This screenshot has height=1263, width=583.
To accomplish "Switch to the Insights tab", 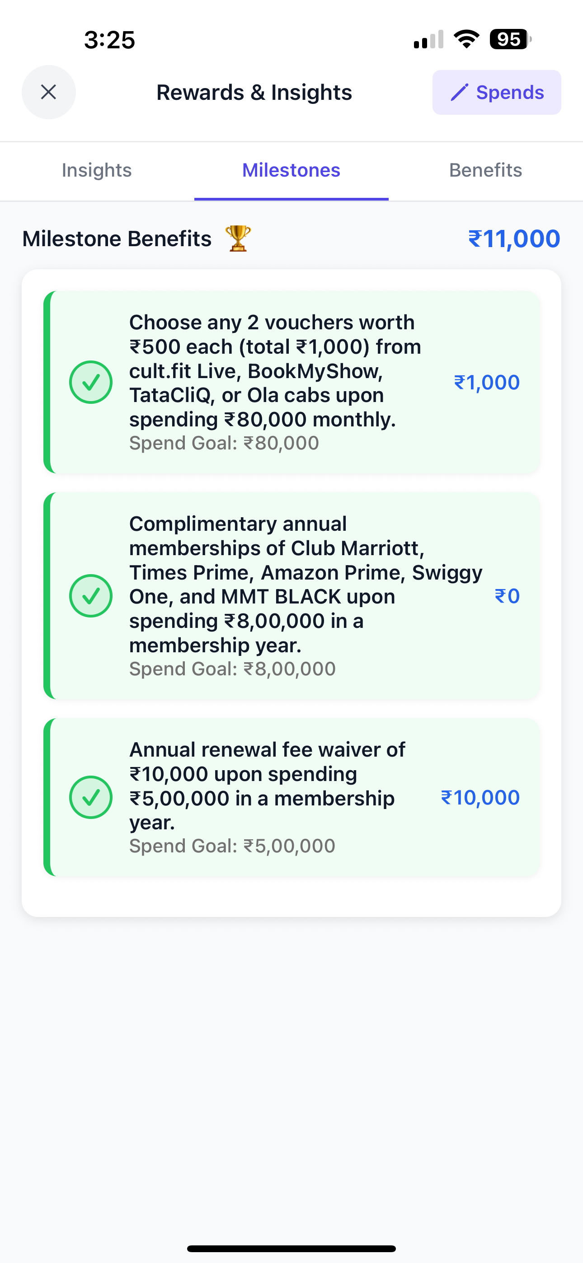I will pos(97,170).
